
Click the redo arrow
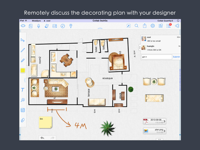53,138
